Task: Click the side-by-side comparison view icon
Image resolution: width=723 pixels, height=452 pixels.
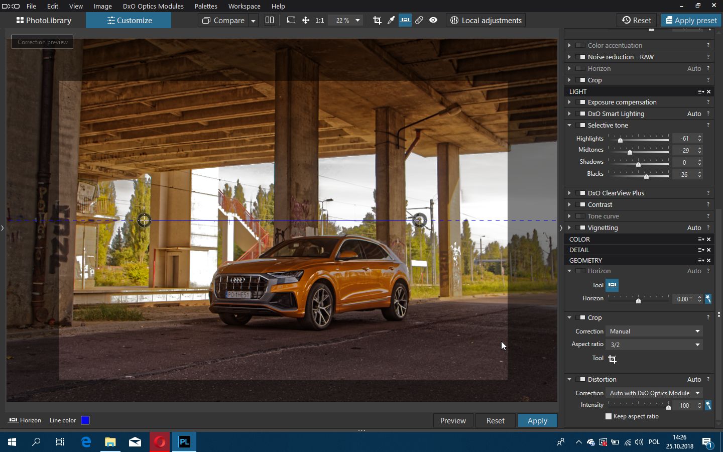Action: point(270,20)
